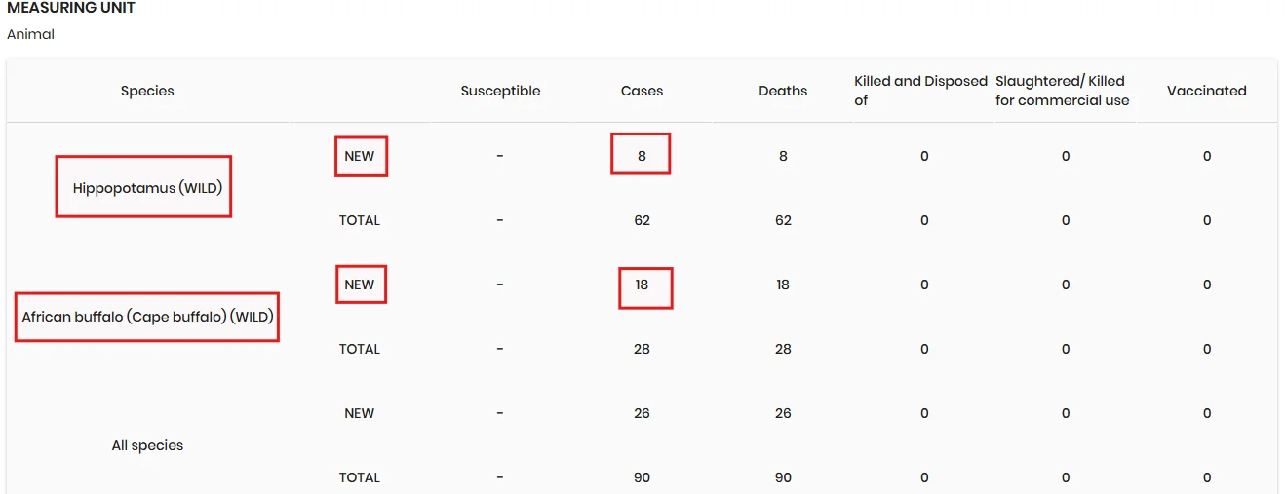The height and width of the screenshot is (494, 1285).
Task: Click the Cases column header
Action: click(642, 91)
